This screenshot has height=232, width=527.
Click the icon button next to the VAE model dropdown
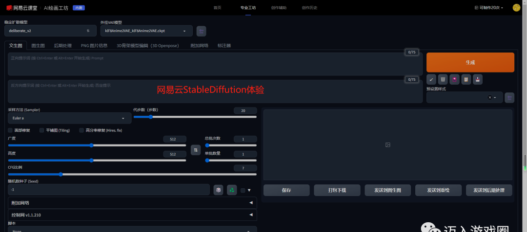202,31
